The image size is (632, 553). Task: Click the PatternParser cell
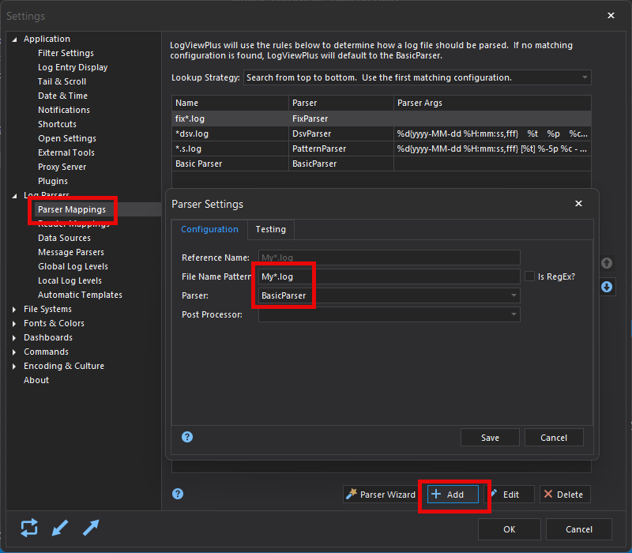[341, 149]
